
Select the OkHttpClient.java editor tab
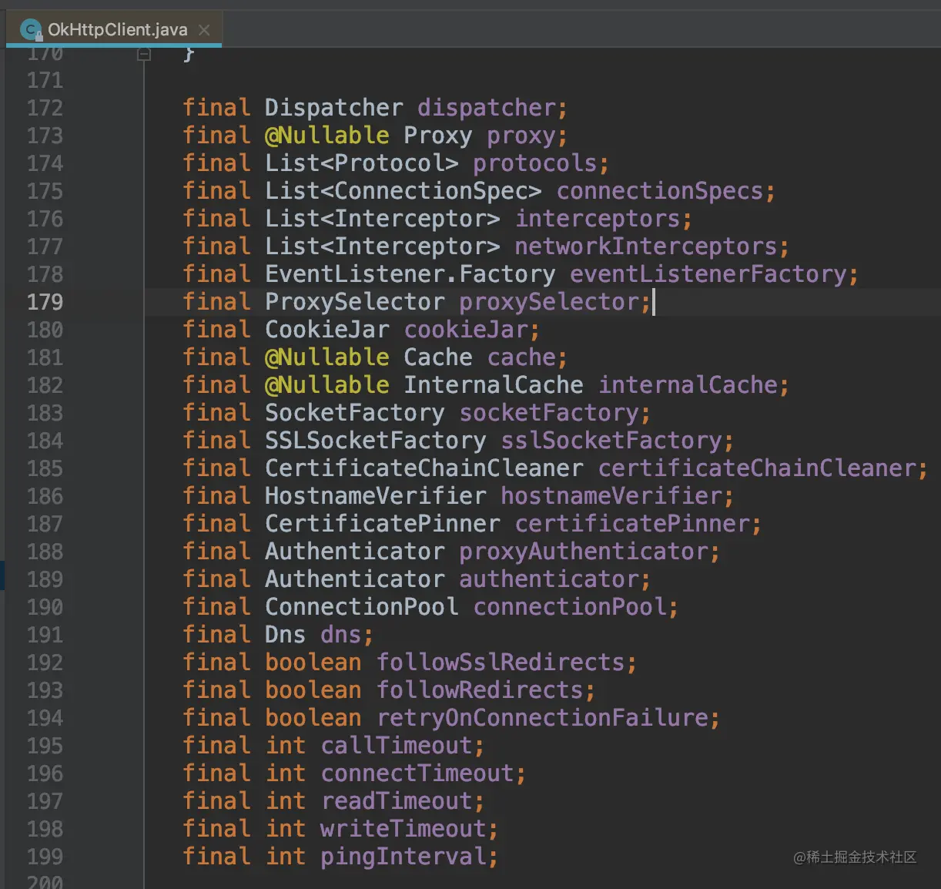(x=114, y=29)
